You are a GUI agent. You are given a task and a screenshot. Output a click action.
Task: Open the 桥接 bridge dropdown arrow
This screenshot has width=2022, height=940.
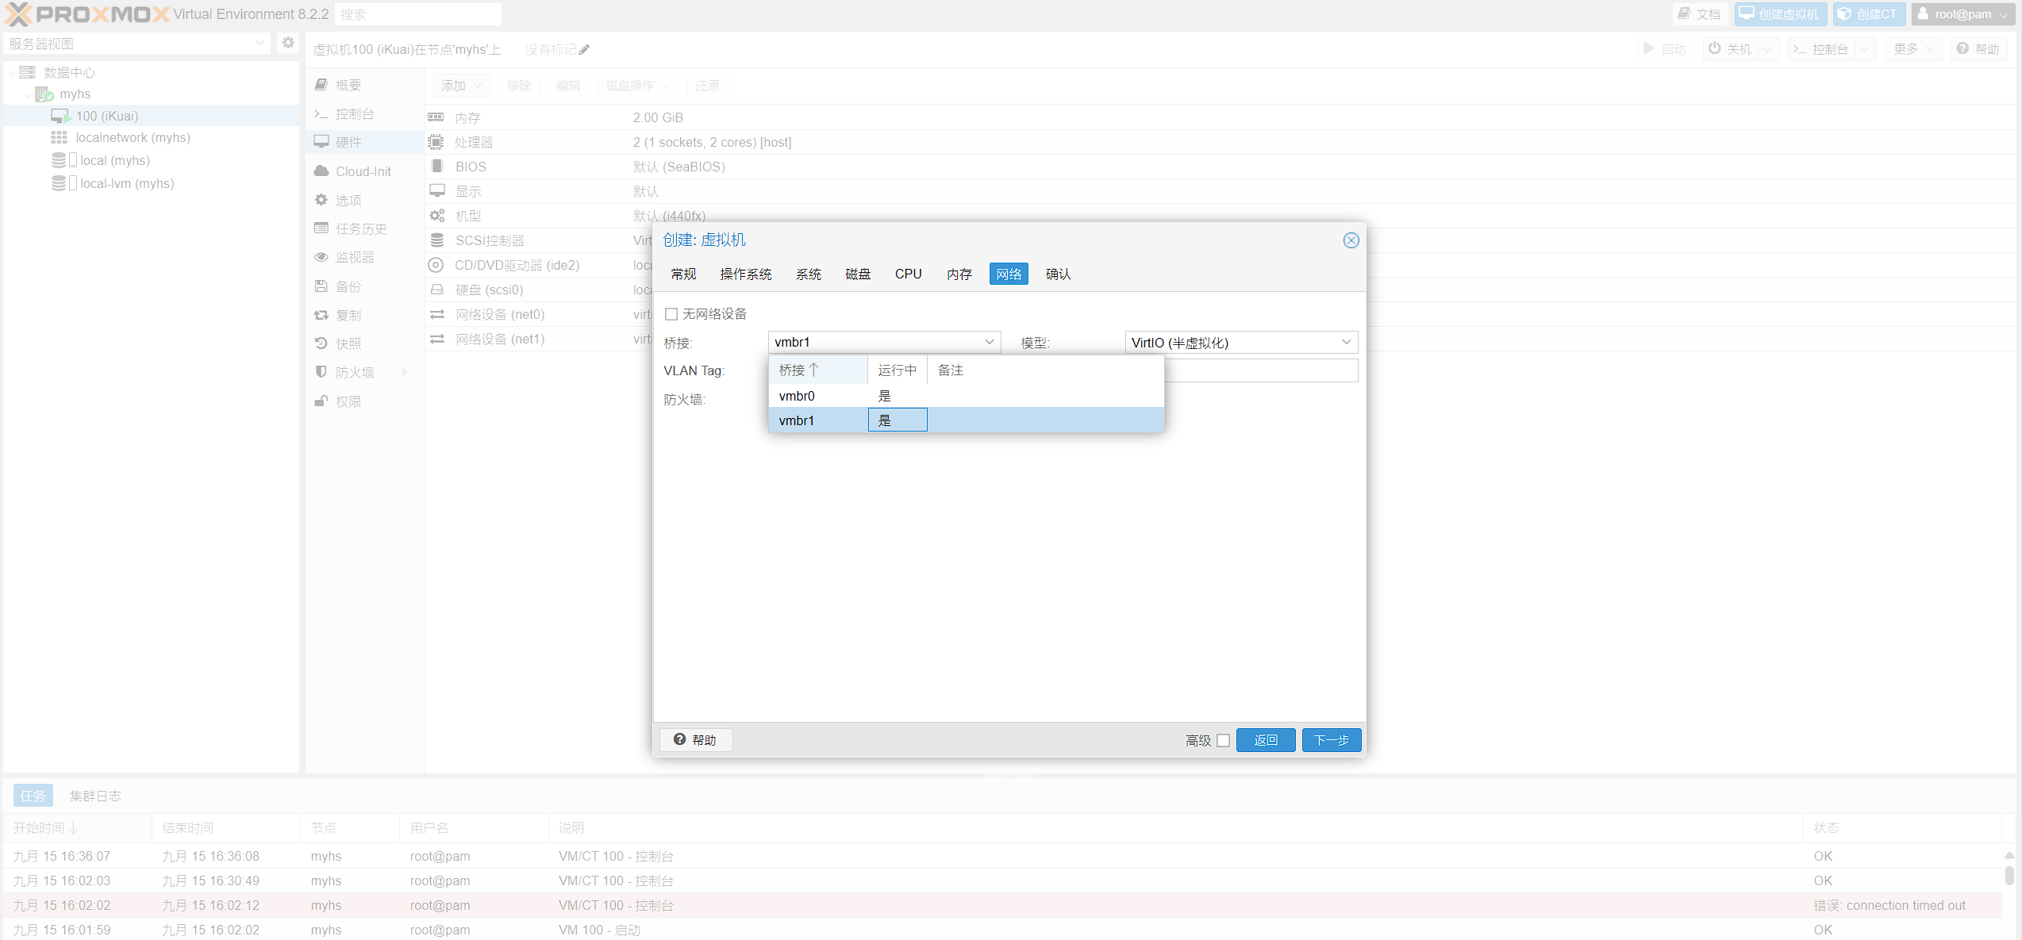(x=990, y=342)
